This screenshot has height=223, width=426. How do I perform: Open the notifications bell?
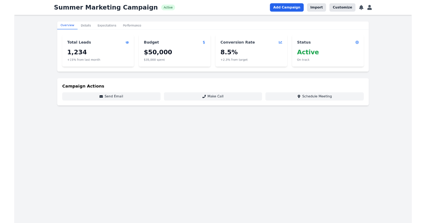(x=361, y=7)
